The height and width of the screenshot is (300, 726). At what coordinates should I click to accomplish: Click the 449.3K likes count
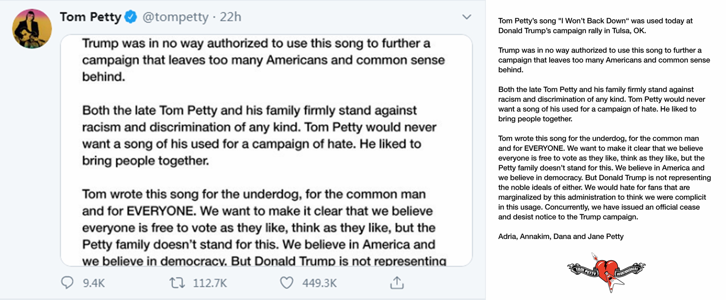319,283
